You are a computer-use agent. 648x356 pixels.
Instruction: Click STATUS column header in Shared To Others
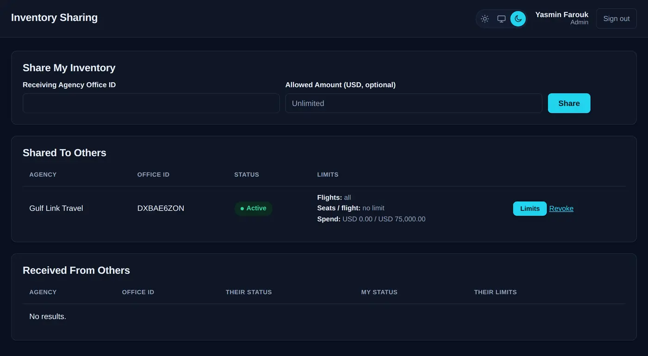(247, 175)
